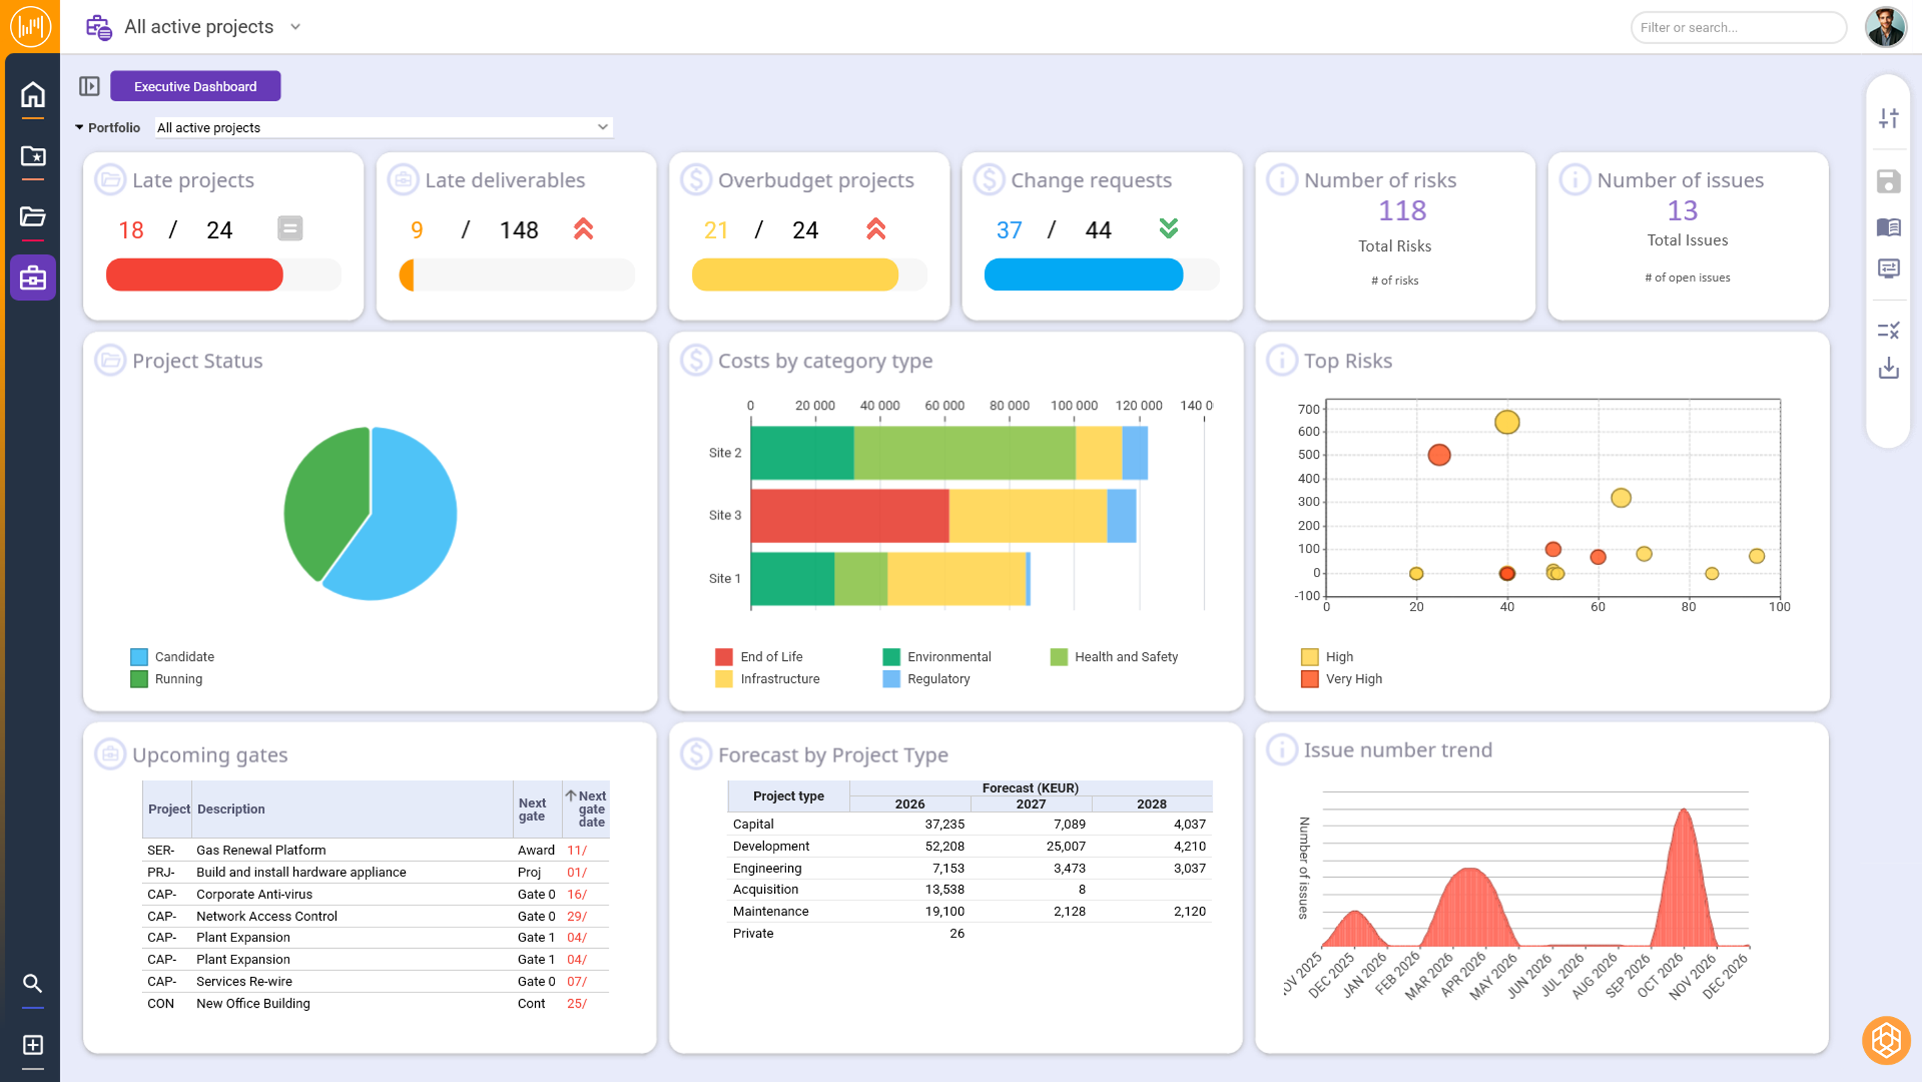Click the Late projects equal trend indicator
Viewport: 1922px width, 1082px height.
pos(290,228)
